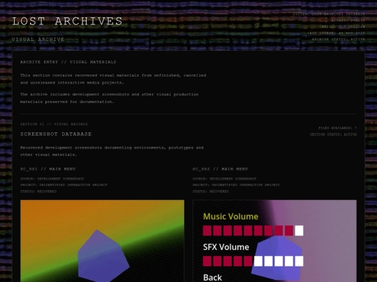Click the white last square of Music Volume
Image resolution: width=377 pixels, height=282 pixels.
(299, 230)
